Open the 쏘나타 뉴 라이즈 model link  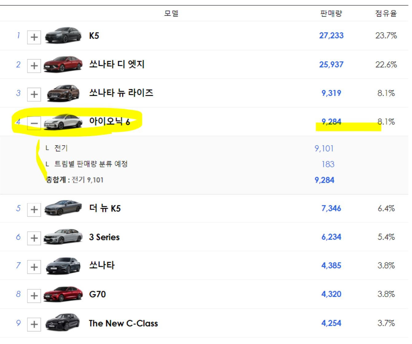[121, 93]
